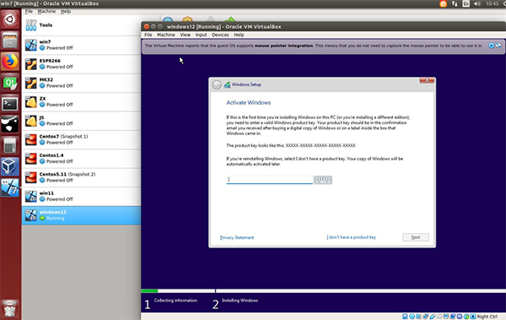
Task: Open the network indicator in top panel
Action: click(x=455, y=3)
